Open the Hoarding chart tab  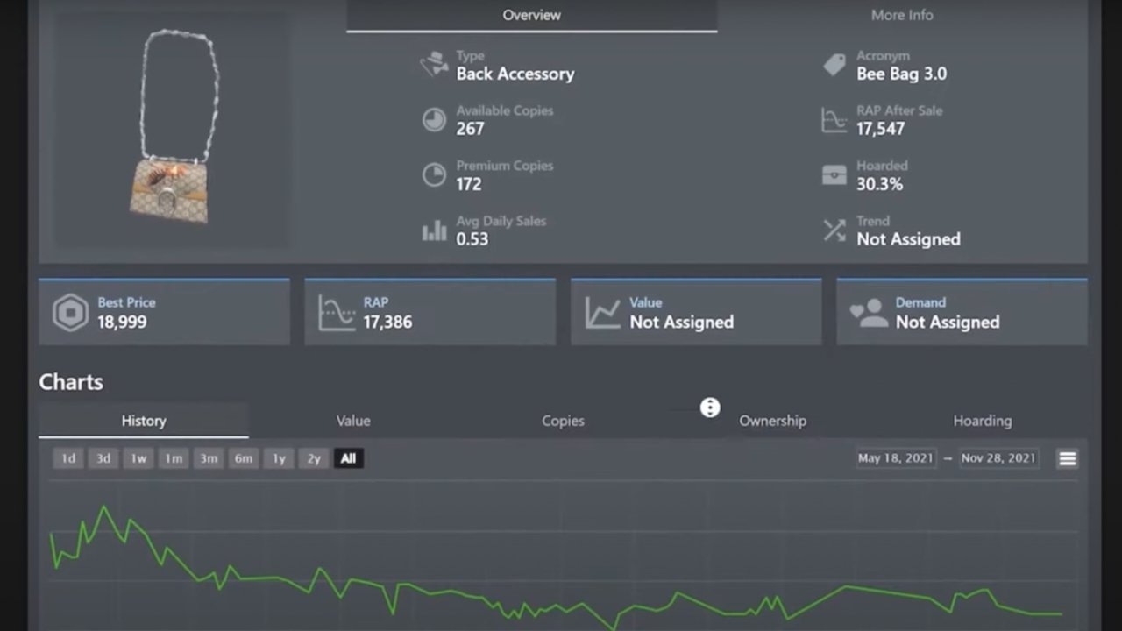pos(982,421)
